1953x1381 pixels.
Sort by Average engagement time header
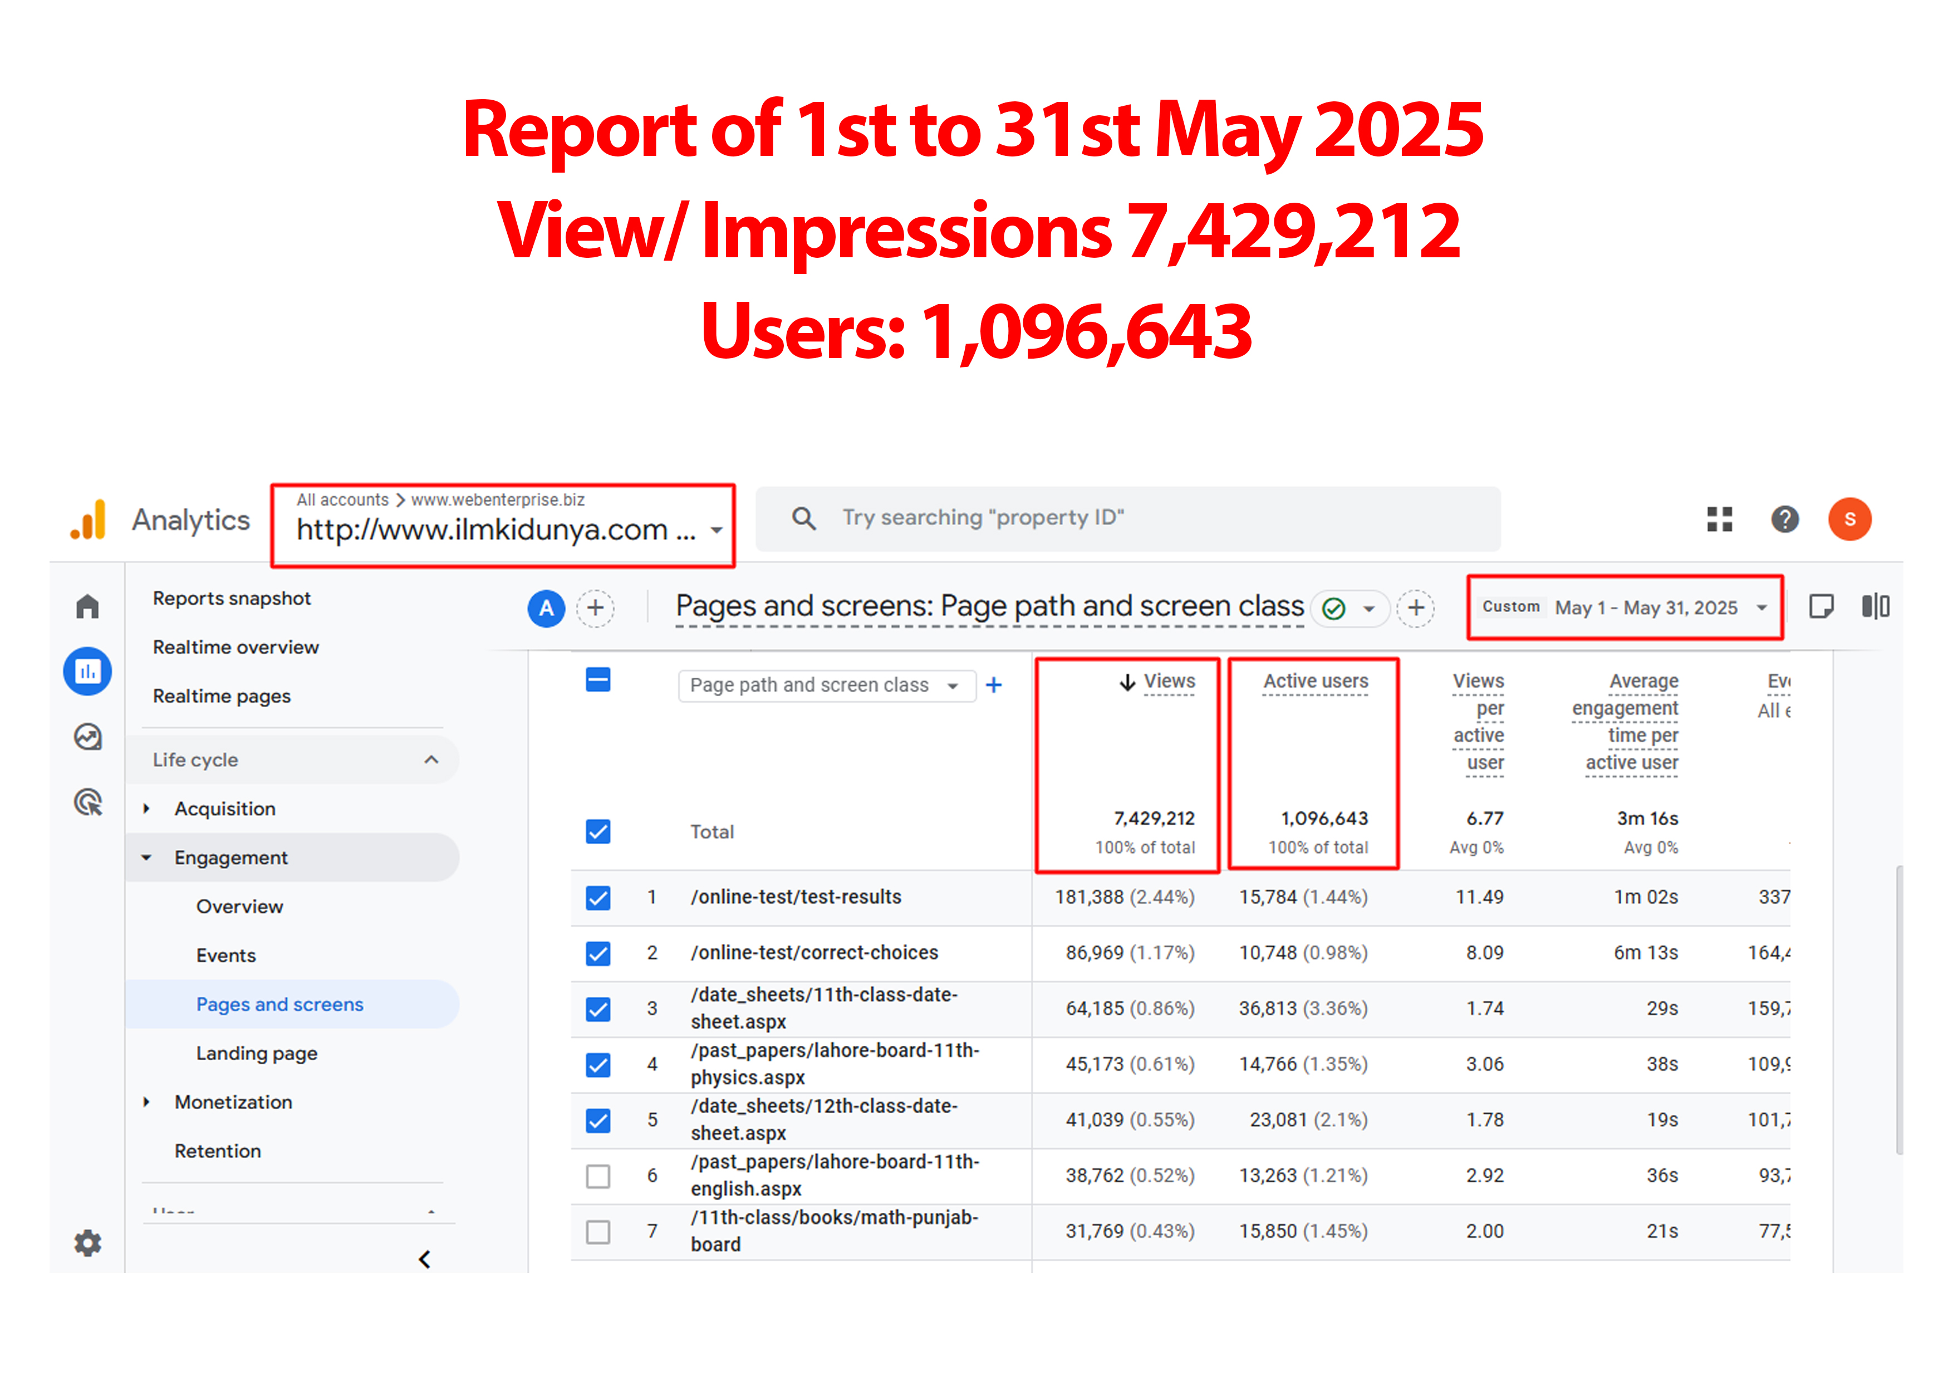[x=1625, y=722]
